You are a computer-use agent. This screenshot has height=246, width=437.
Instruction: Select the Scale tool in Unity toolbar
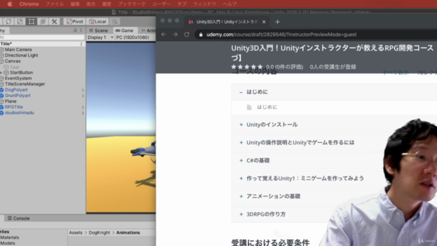click(x=20, y=21)
